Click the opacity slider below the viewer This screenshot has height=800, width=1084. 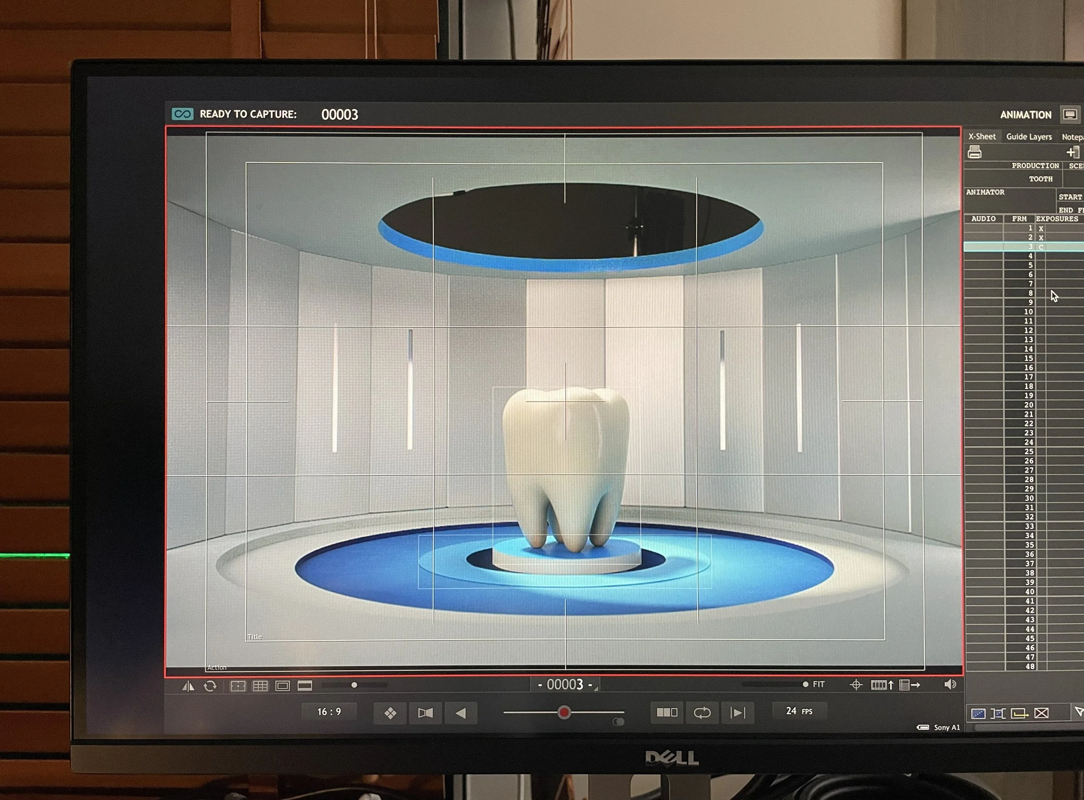[354, 685]
